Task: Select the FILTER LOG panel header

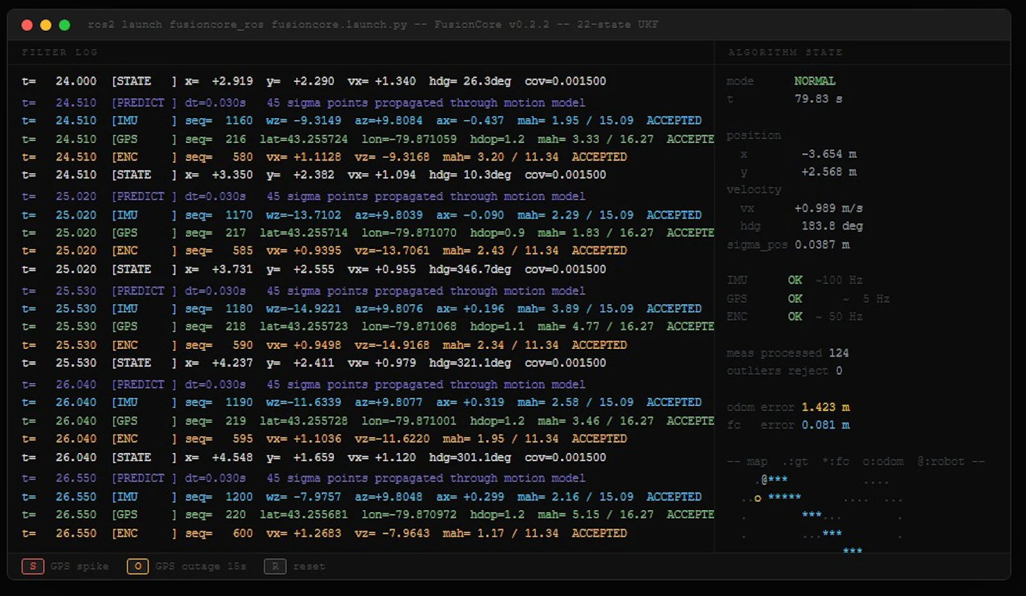Action: [x=60, y=53]
